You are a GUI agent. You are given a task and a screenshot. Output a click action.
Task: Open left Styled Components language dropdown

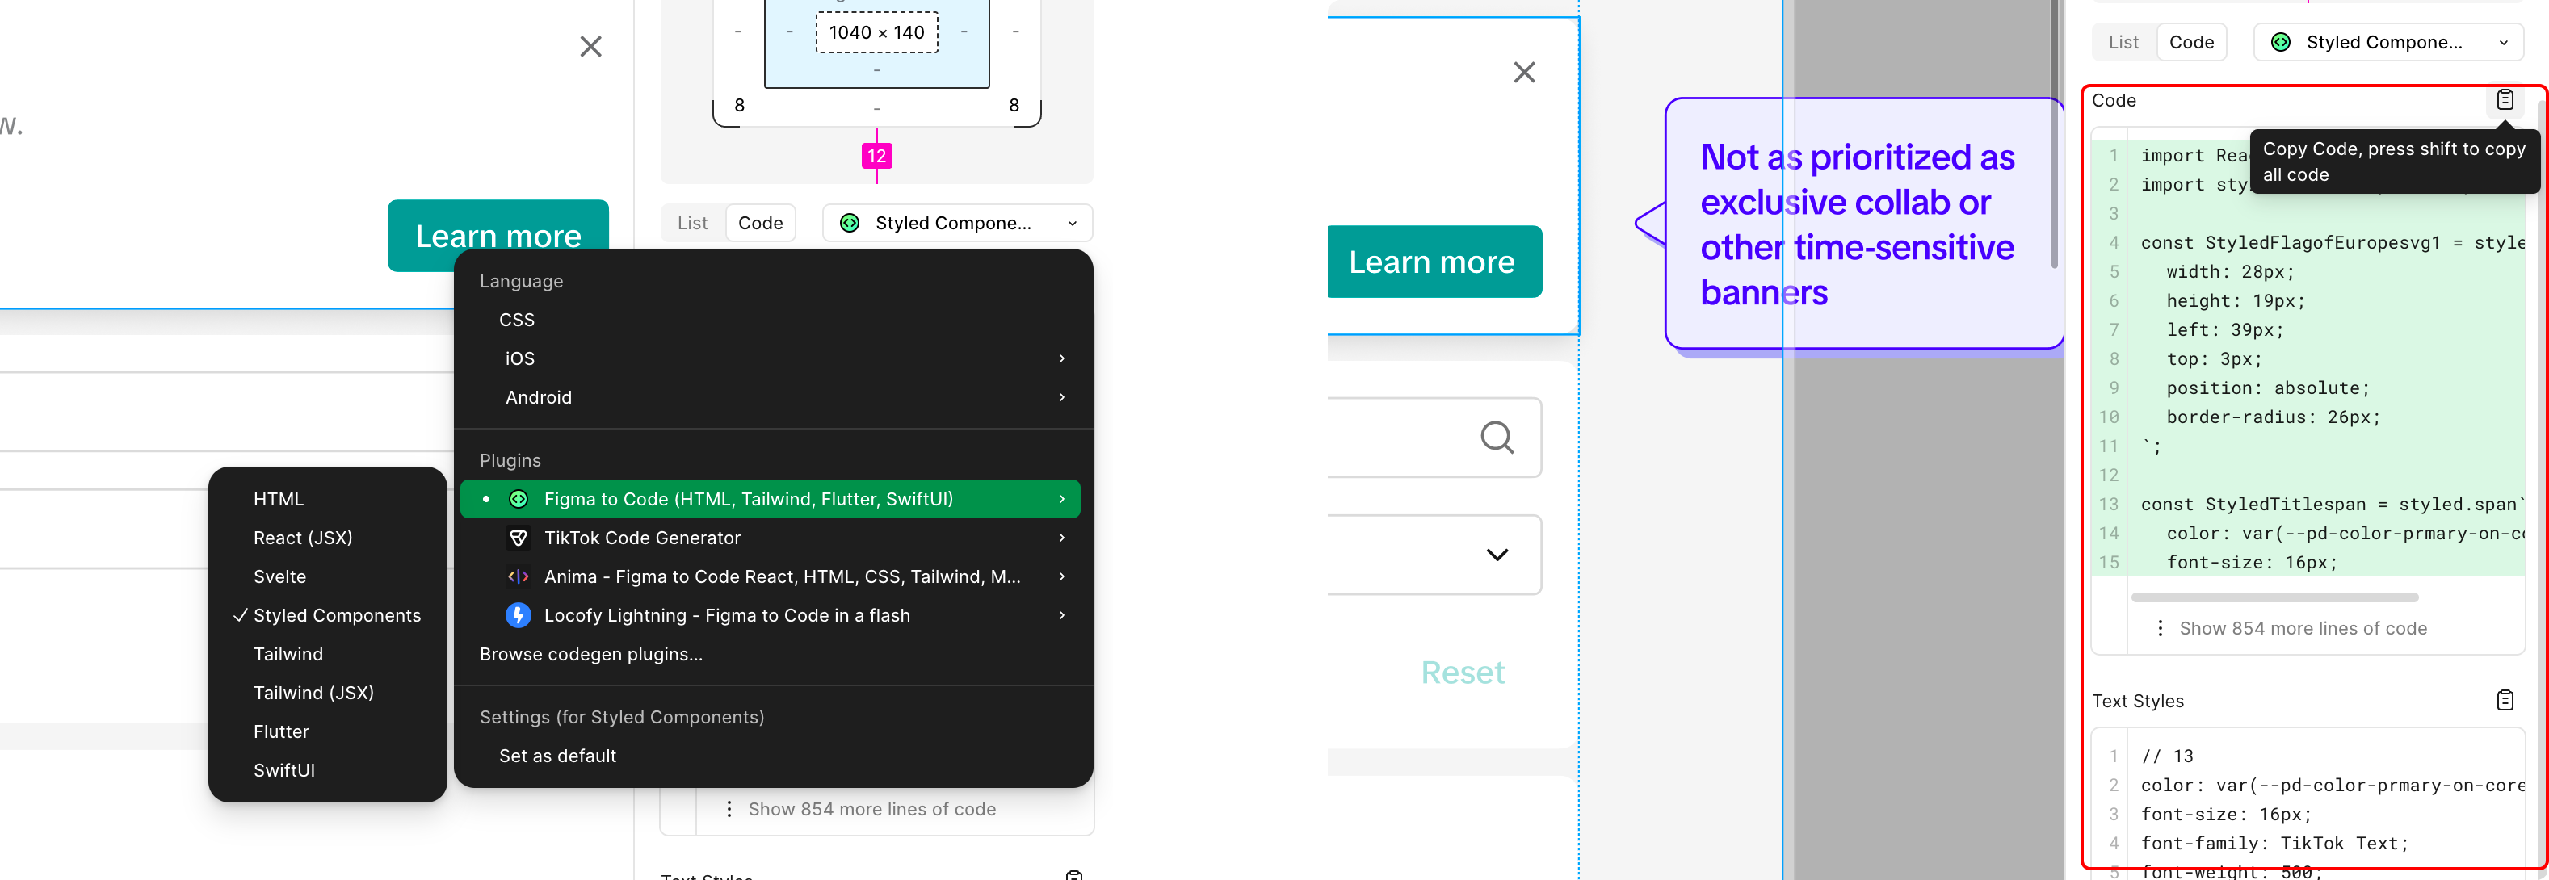click(x=957, y=223)
